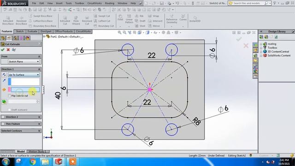Open the Motion Study 1 tab
The height and width of the screenshot is (166, 295).
(x=37, y=151)
